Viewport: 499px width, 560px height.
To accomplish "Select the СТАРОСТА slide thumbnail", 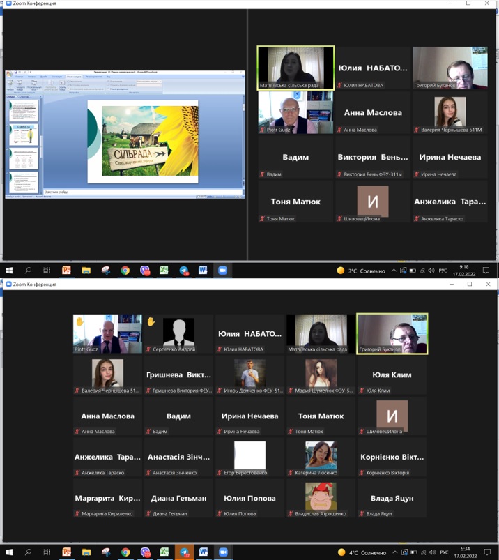I will (x=24, y=135).
